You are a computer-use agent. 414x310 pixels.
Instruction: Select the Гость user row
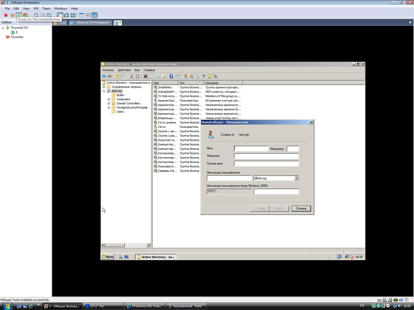176,127
